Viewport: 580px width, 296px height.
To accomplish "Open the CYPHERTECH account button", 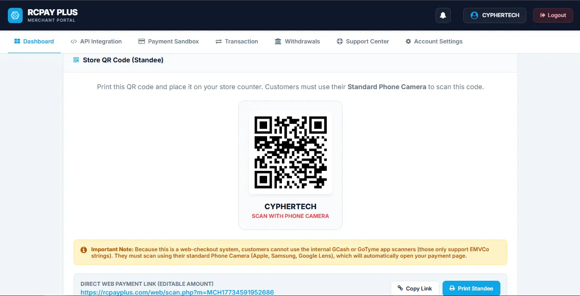I will 495,15.
